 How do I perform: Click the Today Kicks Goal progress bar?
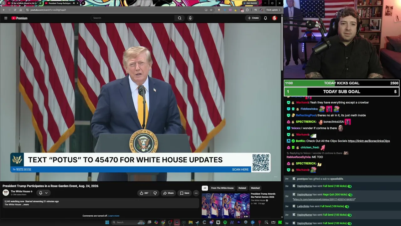tap(341, 83)
